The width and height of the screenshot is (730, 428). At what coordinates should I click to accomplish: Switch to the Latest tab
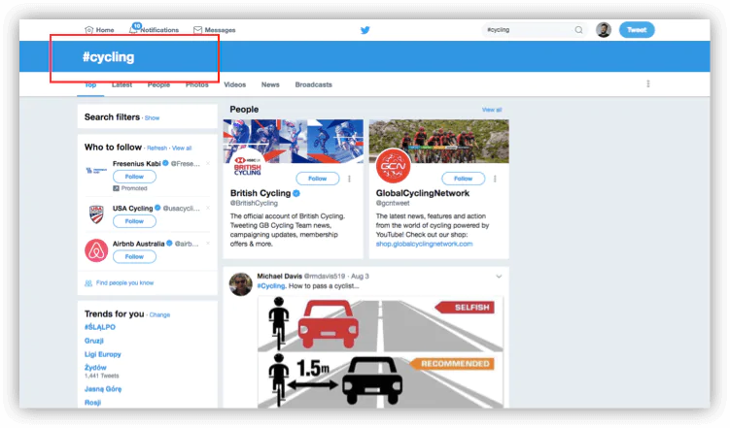(x=122, y=85)
